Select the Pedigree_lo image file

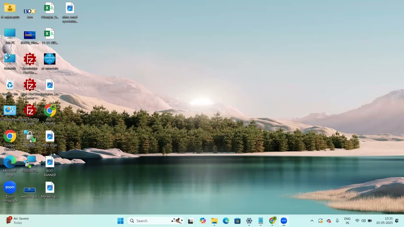(x=50, y=88)
